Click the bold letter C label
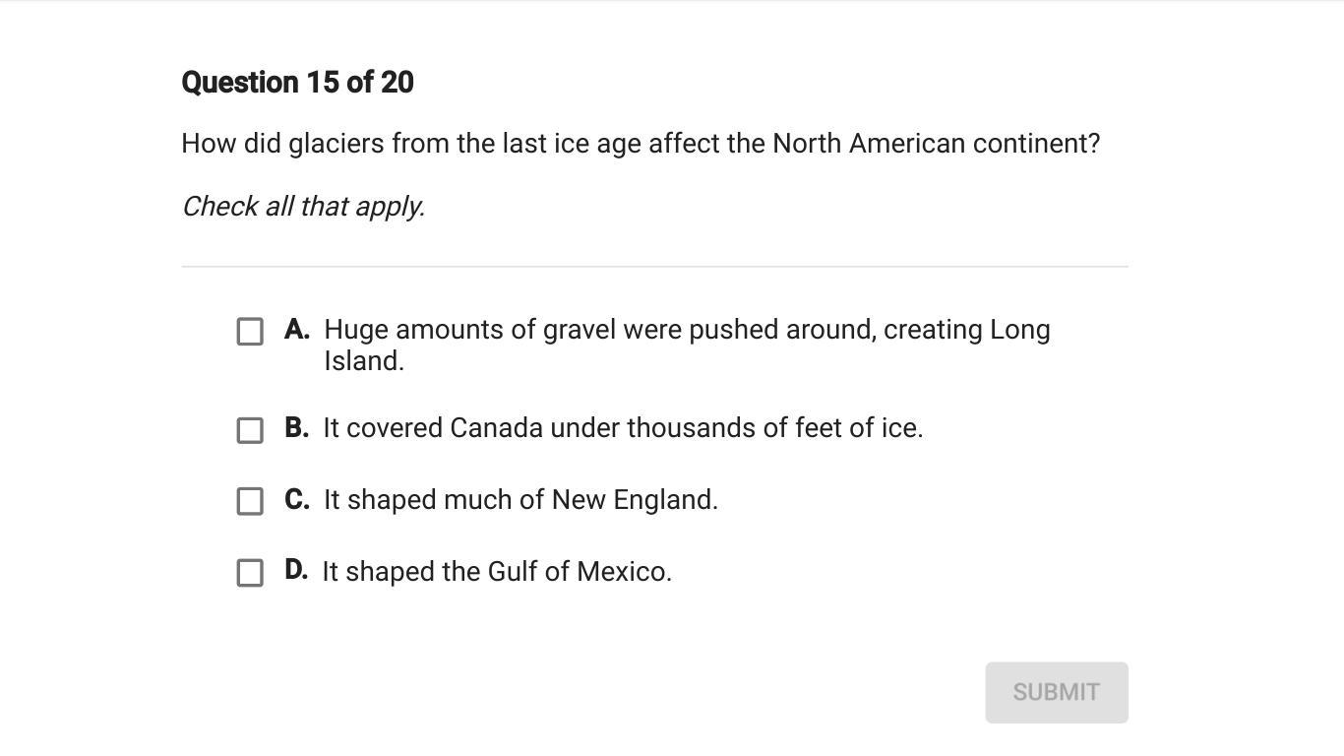 point(295,500)
